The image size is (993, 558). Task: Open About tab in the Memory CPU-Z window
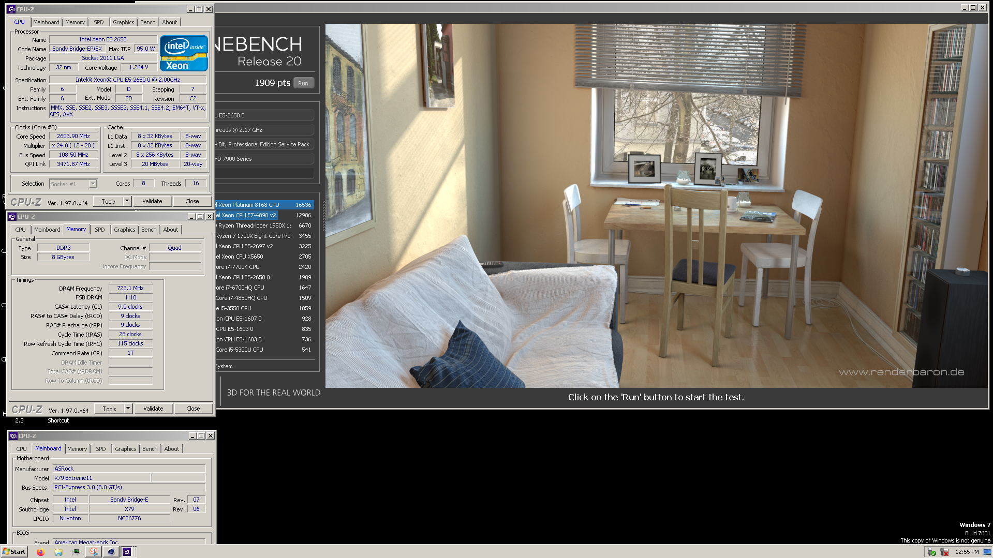(171, 230)
